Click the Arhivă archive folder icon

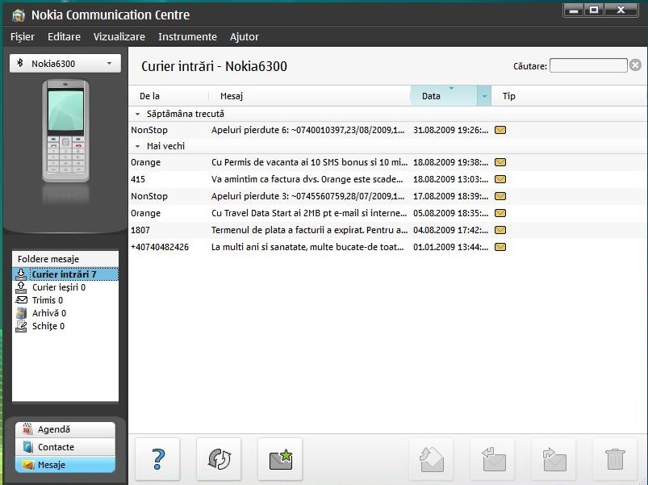click(x=21, y=313)
